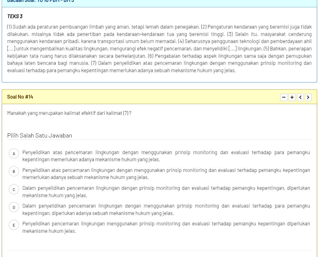
Task: Click the stepper control beside Soal No #14
Action: (x=296, y=97)
